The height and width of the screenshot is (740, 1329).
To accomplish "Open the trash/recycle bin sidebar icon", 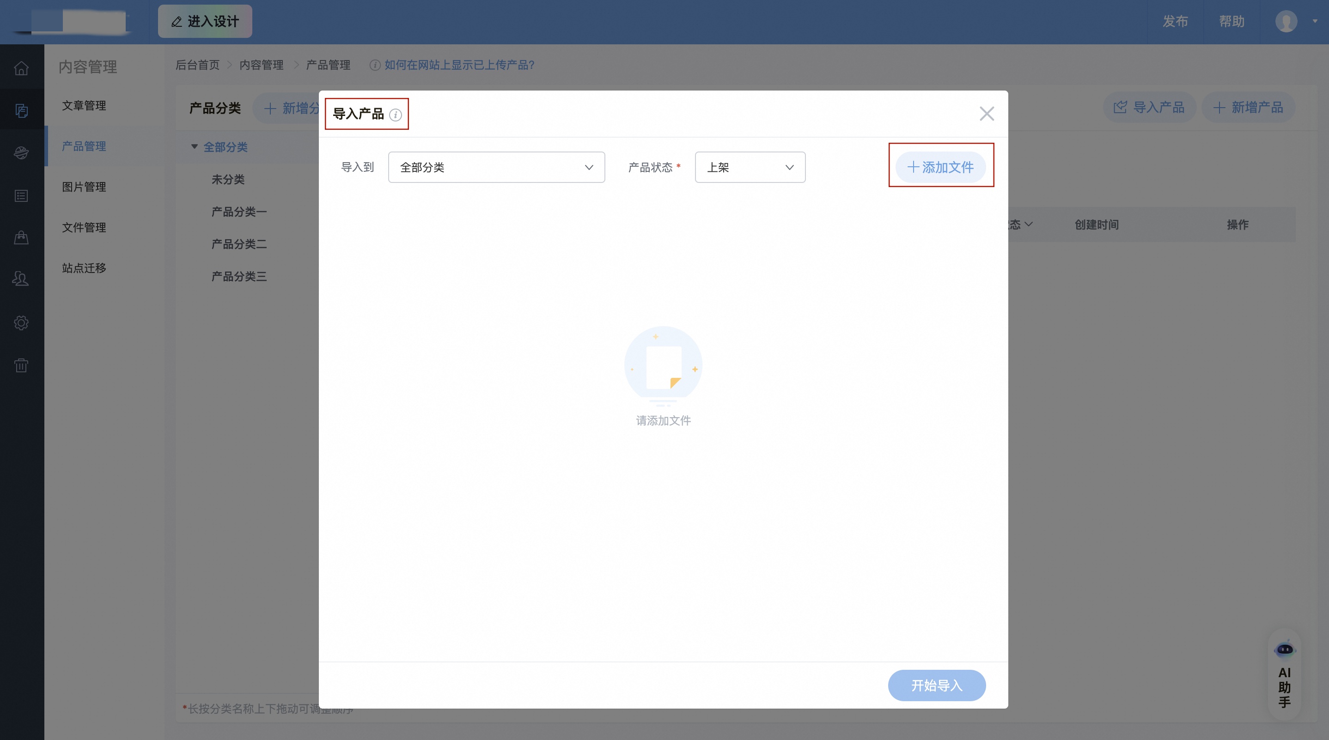I will 22,366.
